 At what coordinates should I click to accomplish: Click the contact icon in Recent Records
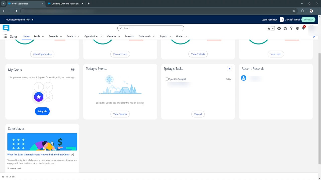coord(244,78)
